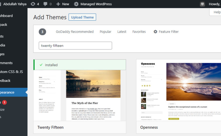Click the Installed notice text

click(x=51, y=65)
